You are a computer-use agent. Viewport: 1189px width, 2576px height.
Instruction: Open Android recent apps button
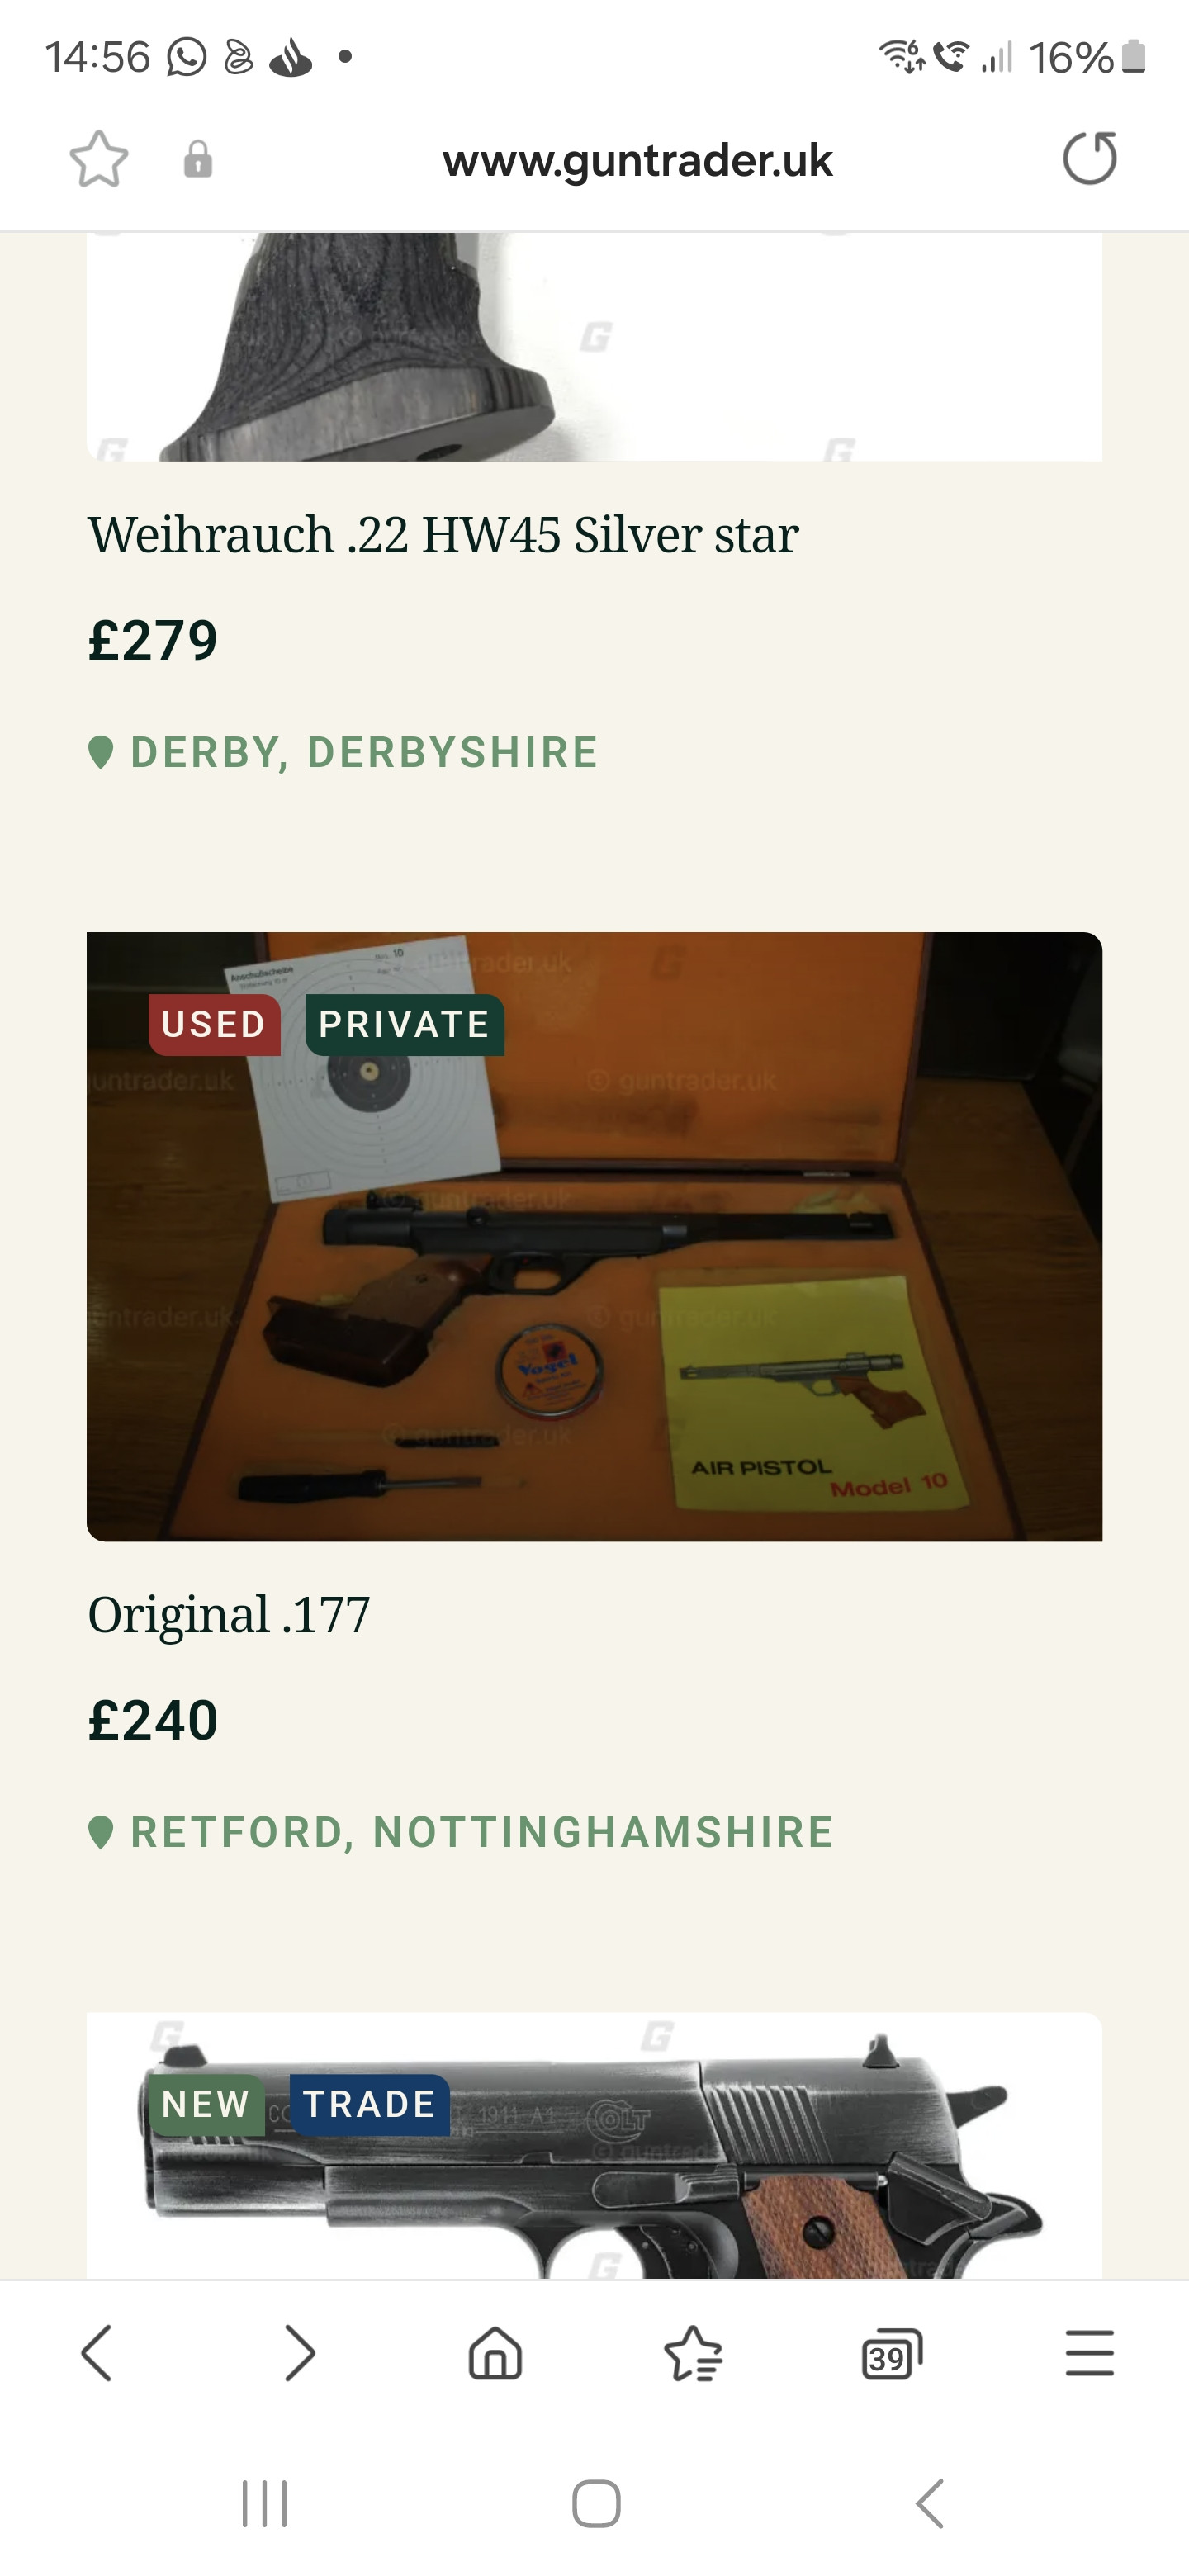(264, 2504)
